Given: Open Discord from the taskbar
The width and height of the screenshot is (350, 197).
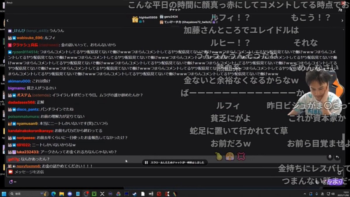Looking at the screenshot, I should [70, 193].
